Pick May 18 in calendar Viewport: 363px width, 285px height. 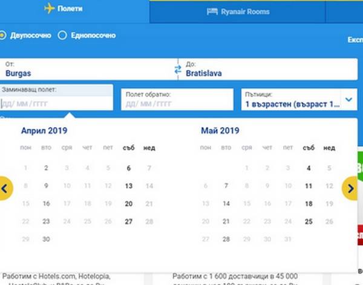pyautogui.click(x=309, y=204)
